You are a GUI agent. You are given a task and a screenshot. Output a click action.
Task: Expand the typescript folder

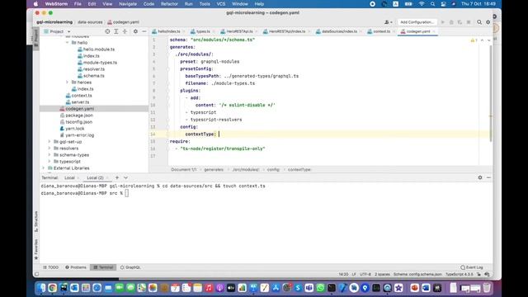click(49, 162)
